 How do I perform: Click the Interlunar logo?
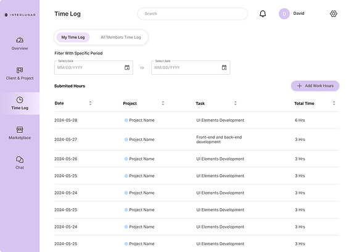click(x=20, y=15)
